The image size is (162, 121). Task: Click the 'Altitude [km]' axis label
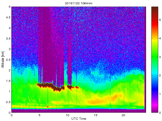(3, 59)
